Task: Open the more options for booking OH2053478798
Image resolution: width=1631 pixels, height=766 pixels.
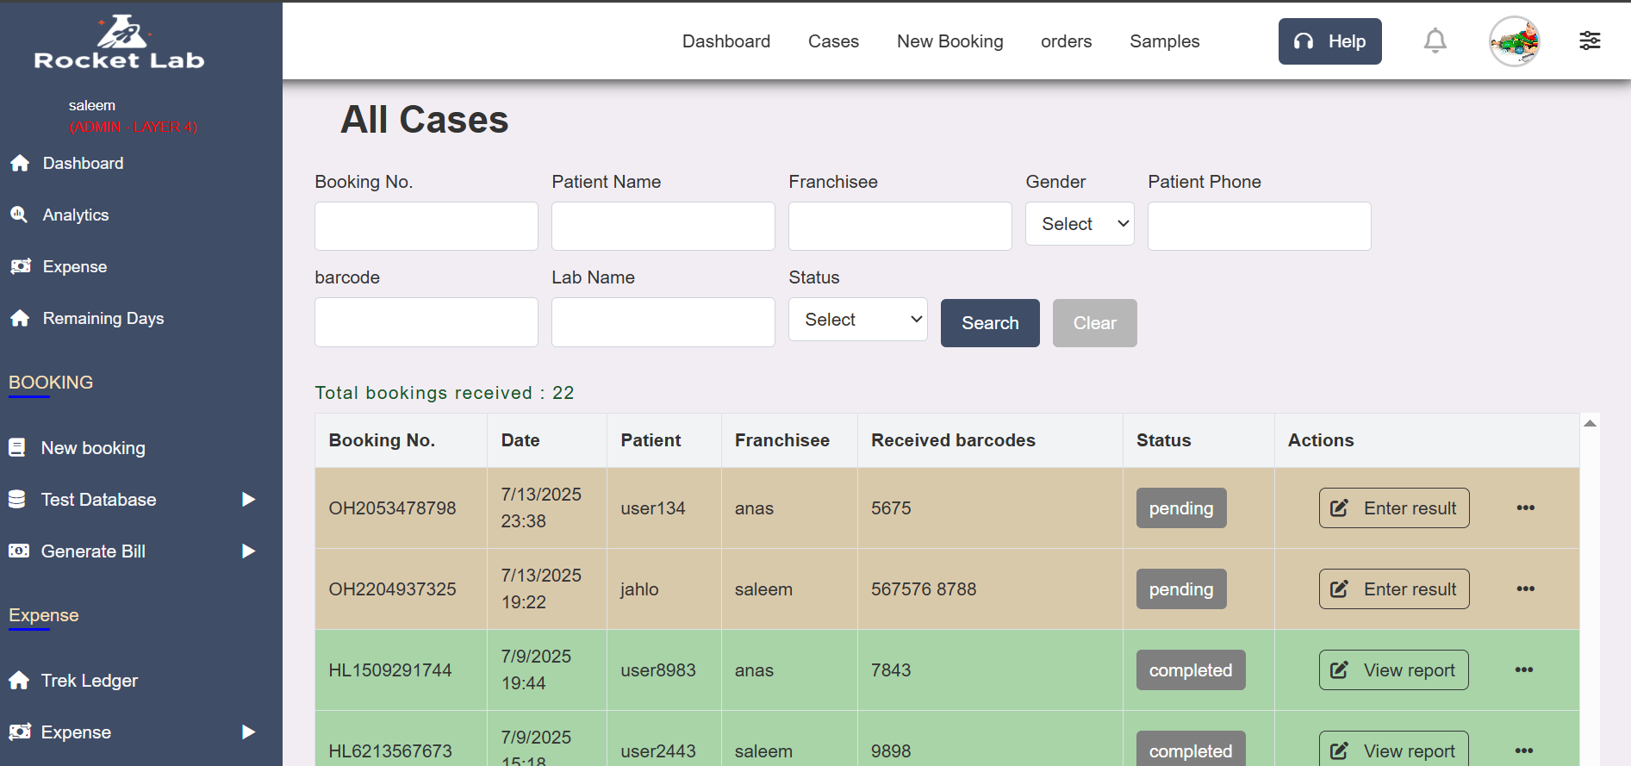Action: [x=1525, y=508]
